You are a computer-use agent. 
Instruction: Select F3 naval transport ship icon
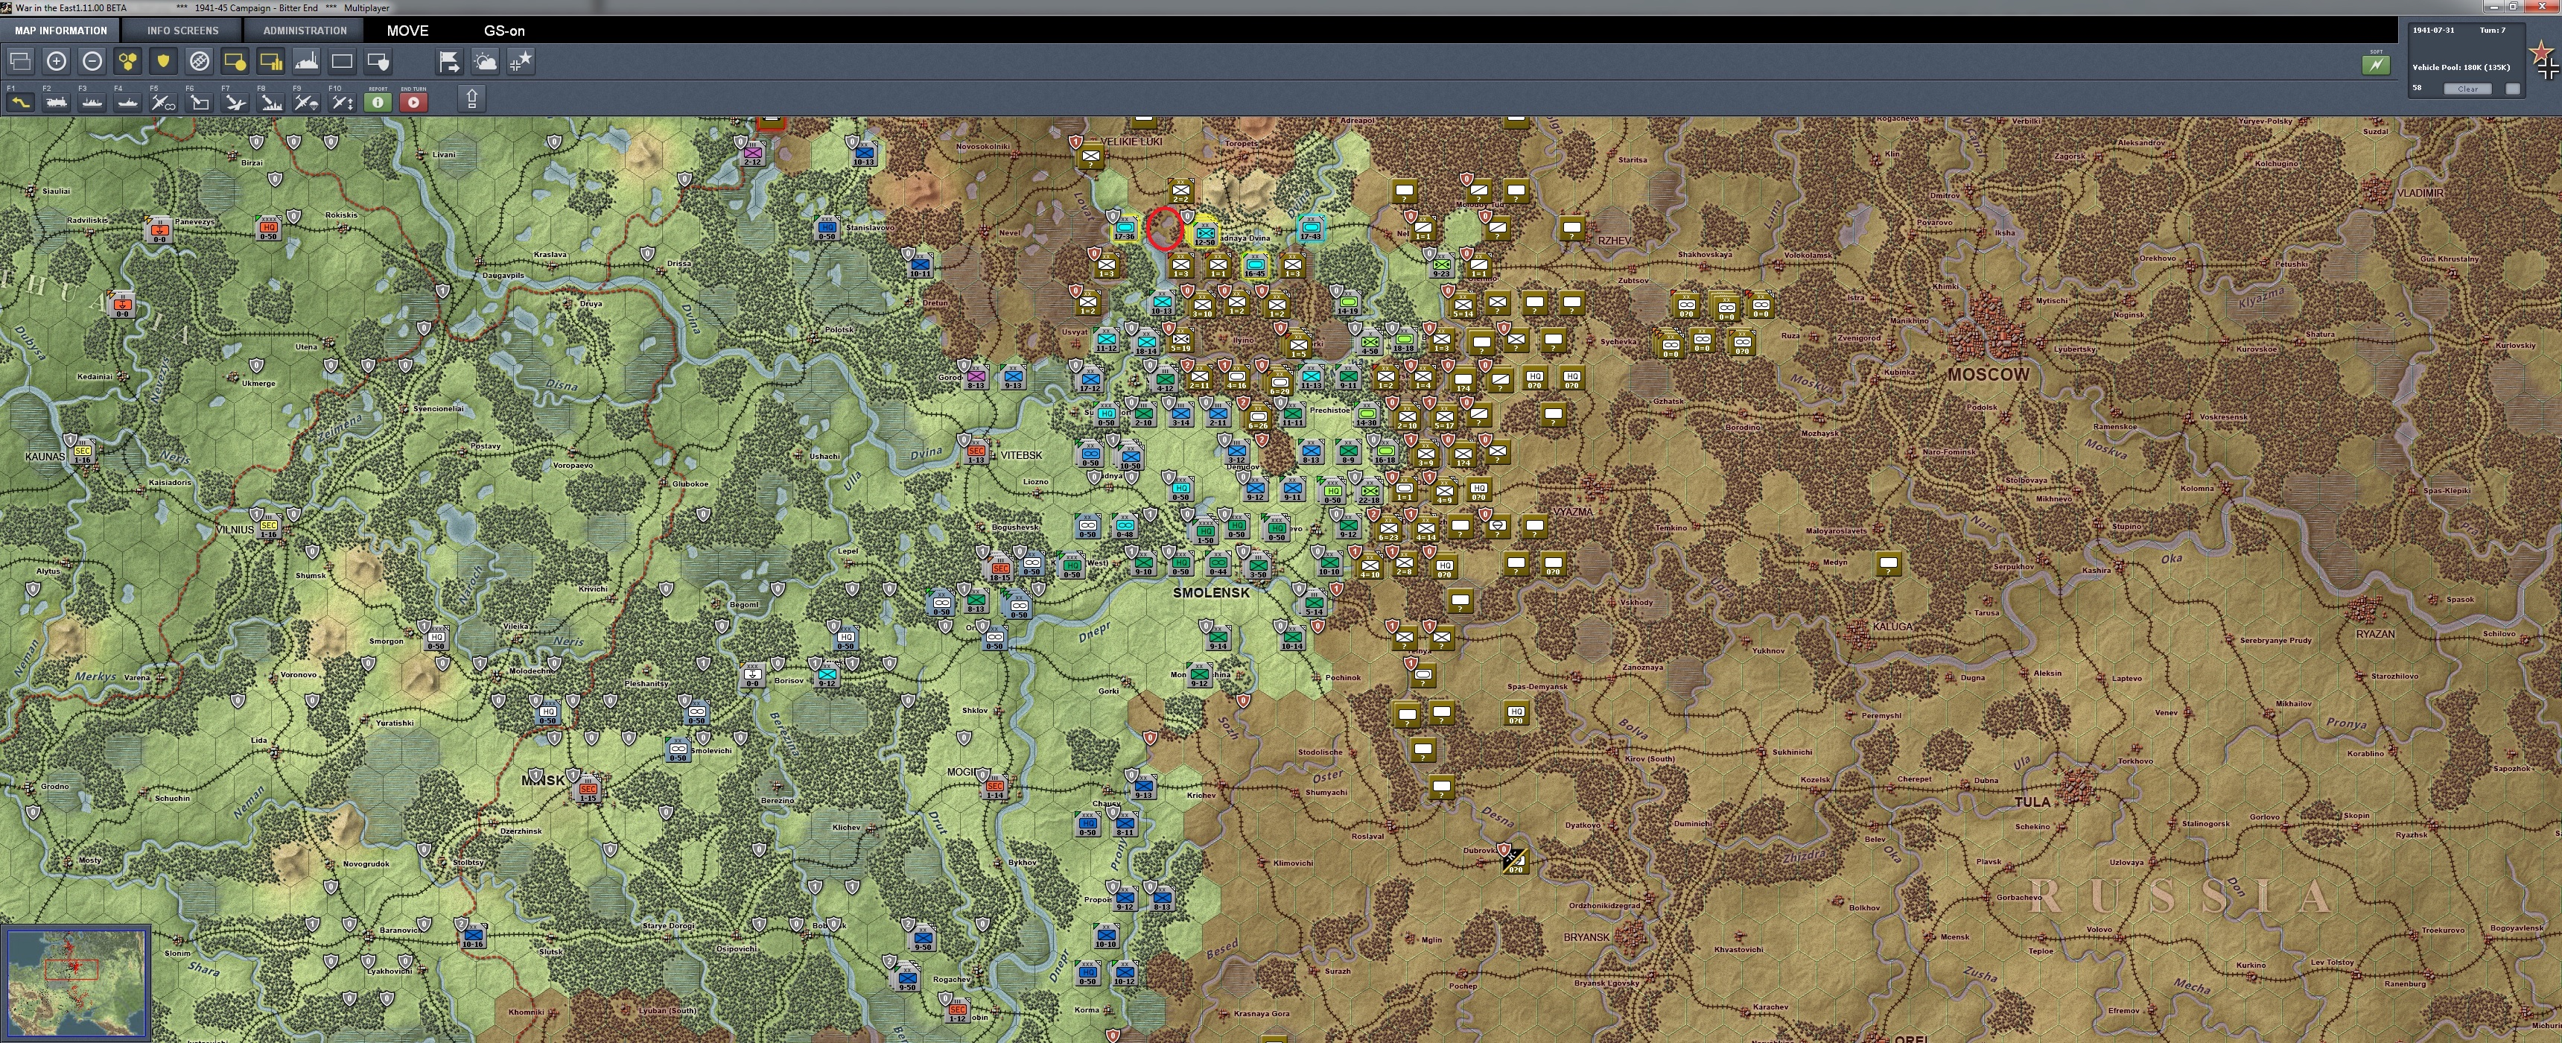tap(92, 101)
